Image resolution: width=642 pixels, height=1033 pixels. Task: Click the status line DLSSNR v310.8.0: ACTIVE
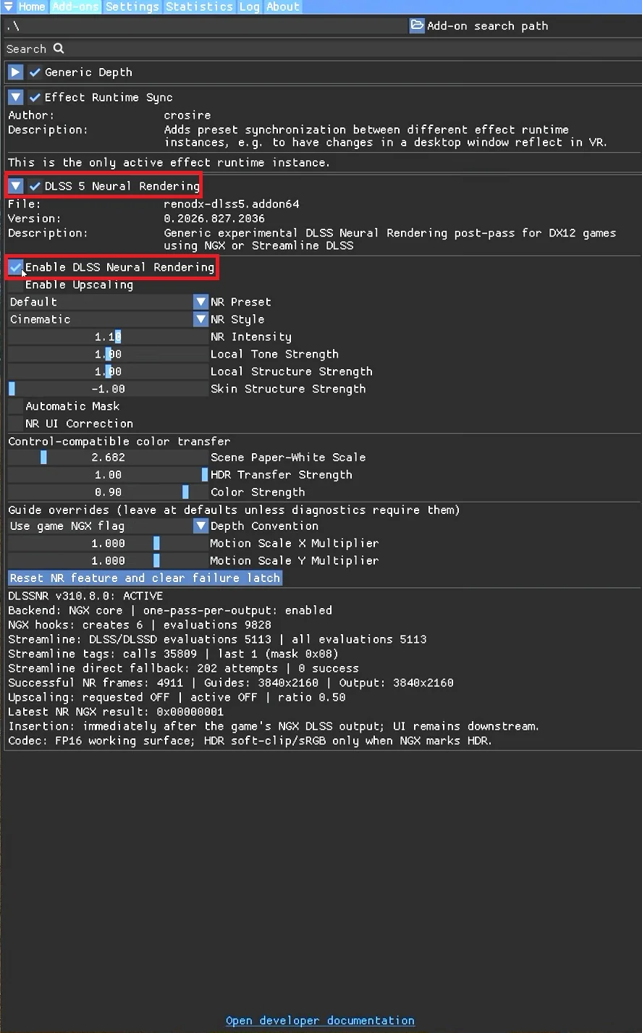pos(85,596)
